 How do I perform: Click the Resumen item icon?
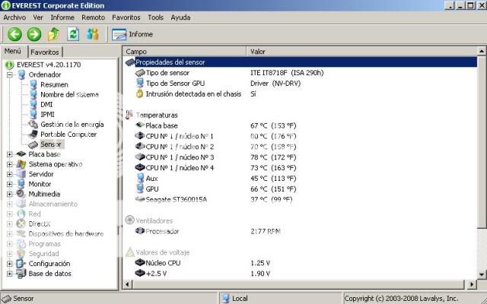tap(33, 84)
